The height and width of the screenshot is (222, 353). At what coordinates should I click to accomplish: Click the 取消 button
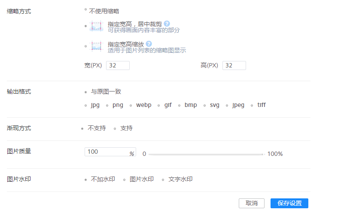251,204
